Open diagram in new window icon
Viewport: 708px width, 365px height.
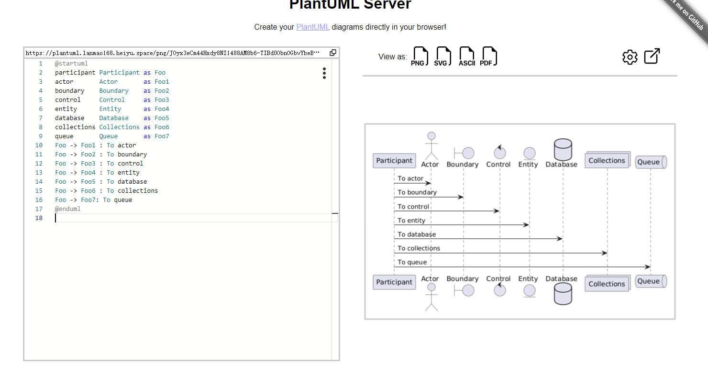652,56
